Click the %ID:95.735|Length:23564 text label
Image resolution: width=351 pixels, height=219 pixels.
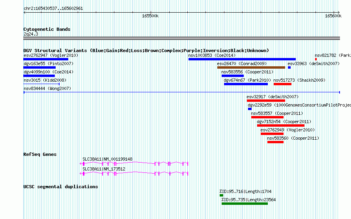tap(248, 200)
